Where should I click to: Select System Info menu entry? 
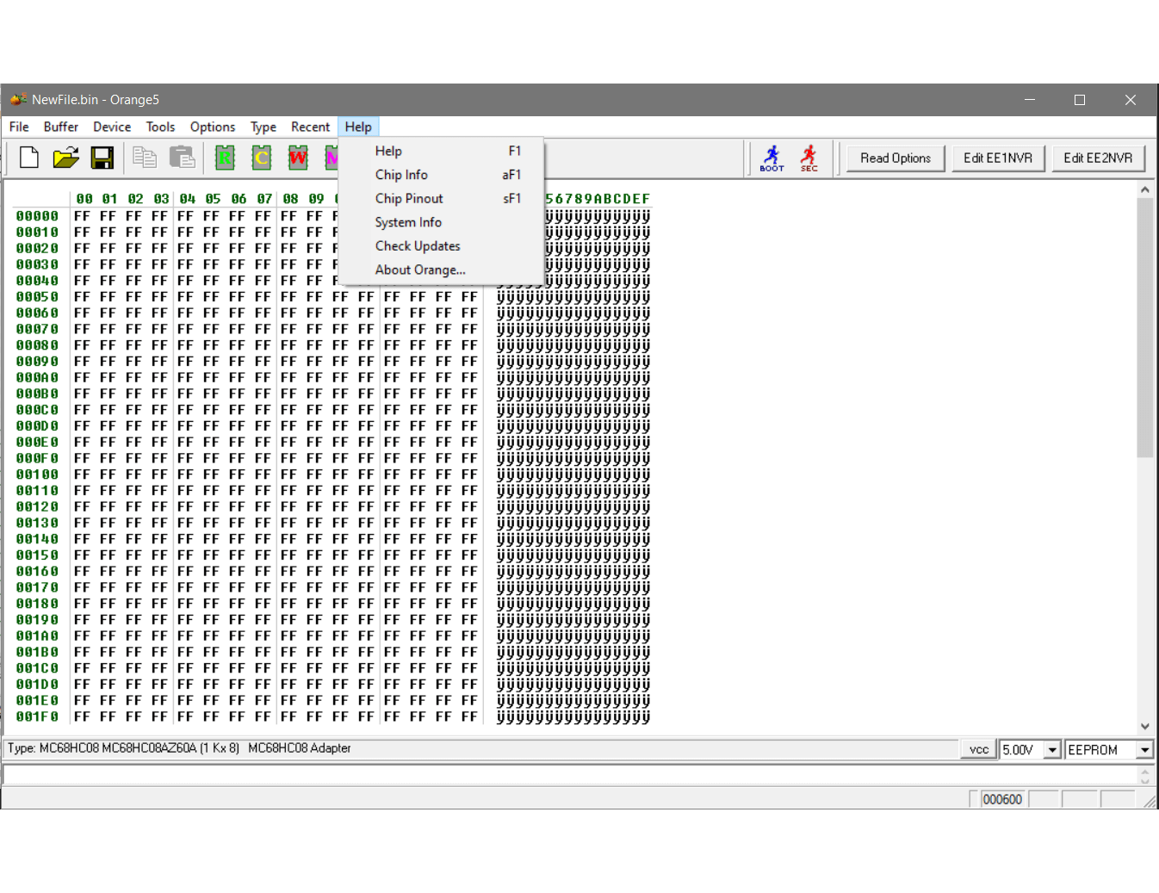pyautogui.click(x=441, y=222)
